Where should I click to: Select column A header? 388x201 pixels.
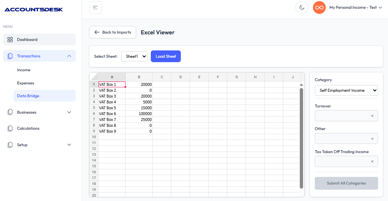coord(112,77)
